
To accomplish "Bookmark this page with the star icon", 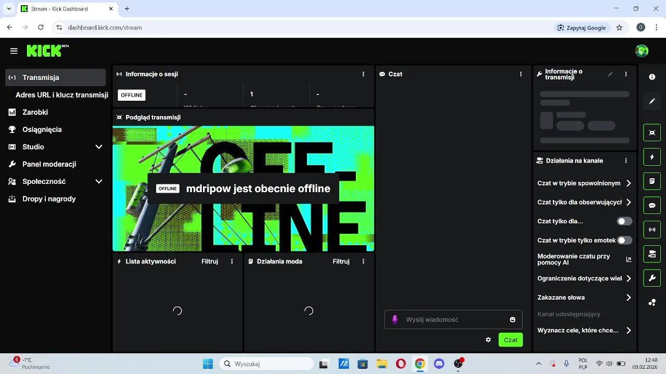I will click(619, 28).
